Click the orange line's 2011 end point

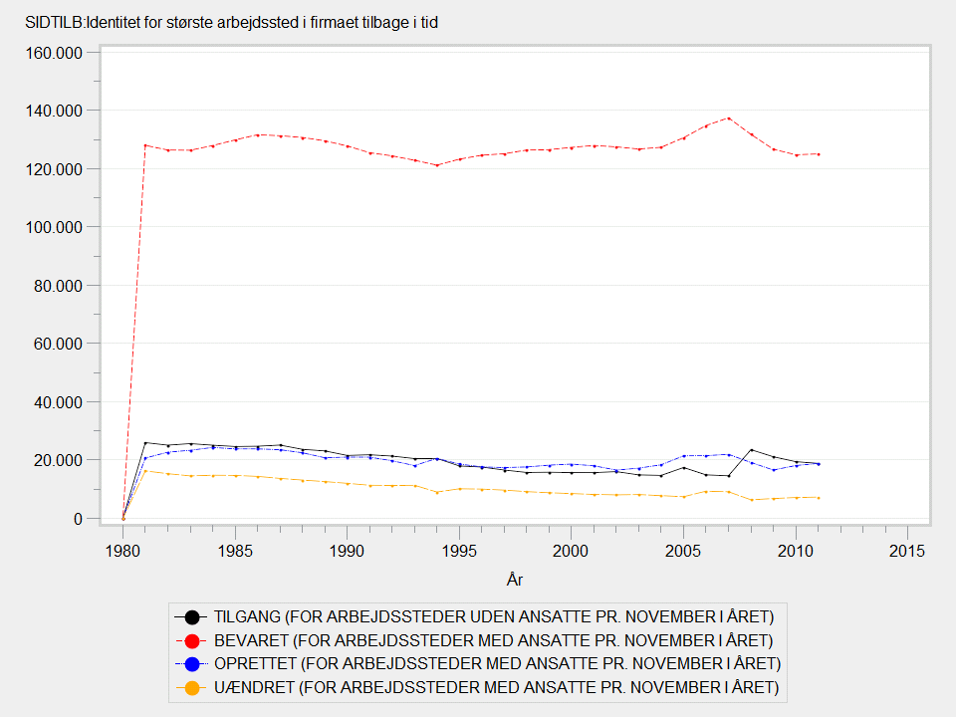pos(818,498)
